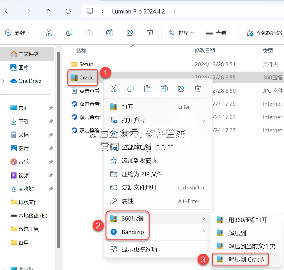Unpin 音乐 using its pin icon

pyautogui.click(x=51, y=162)
